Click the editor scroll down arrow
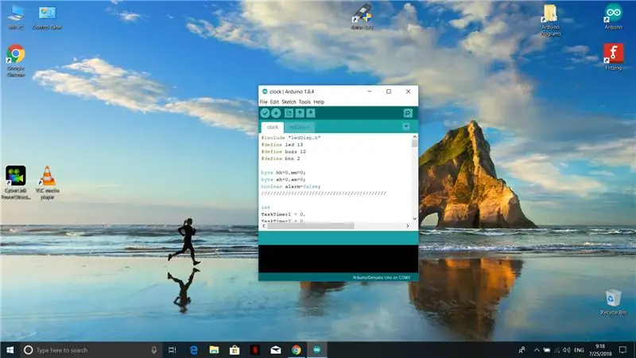 (414, 219)
